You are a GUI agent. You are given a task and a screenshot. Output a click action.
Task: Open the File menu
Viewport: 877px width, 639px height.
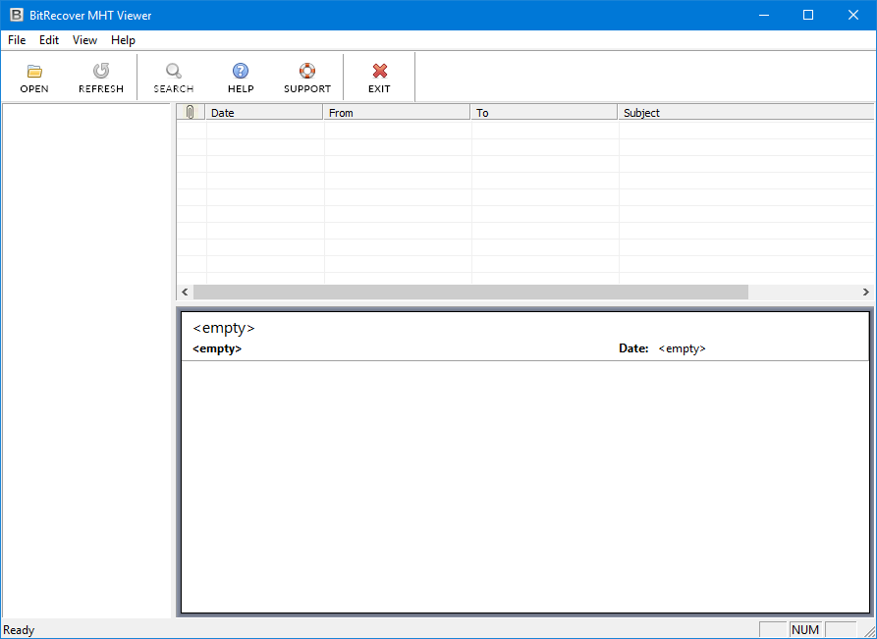tap(17, 40)
